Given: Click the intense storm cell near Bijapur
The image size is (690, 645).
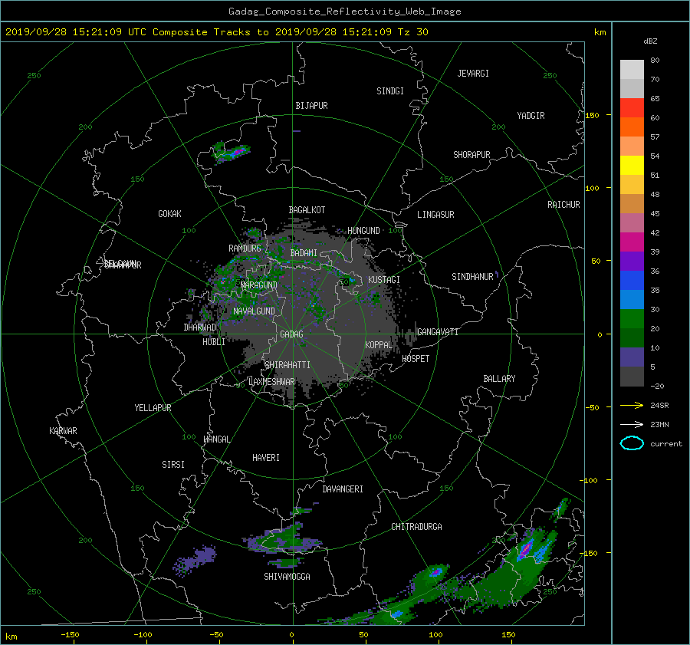Looking at the screenshot, I should [232, 152].
